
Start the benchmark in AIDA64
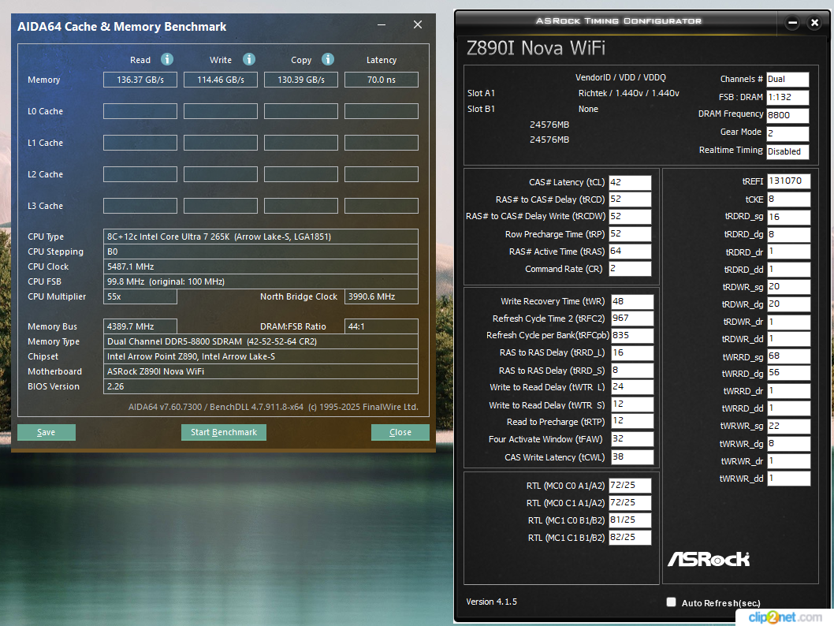point(223,432)
